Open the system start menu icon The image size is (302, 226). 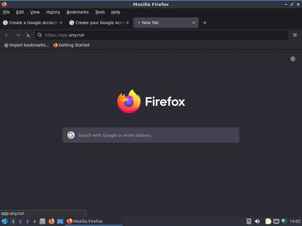pos(5,221)
